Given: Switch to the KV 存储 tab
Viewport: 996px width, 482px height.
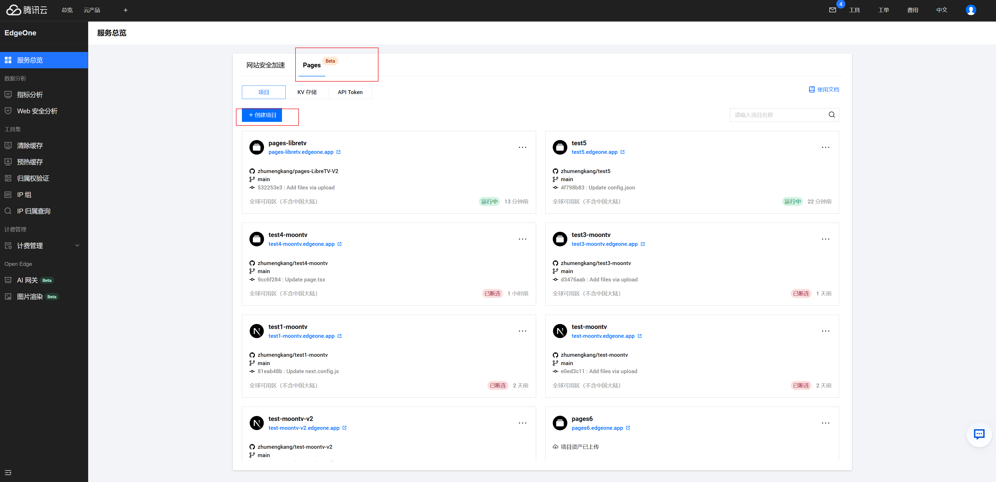Looking at the screenshot, I should tap(307, 92).
